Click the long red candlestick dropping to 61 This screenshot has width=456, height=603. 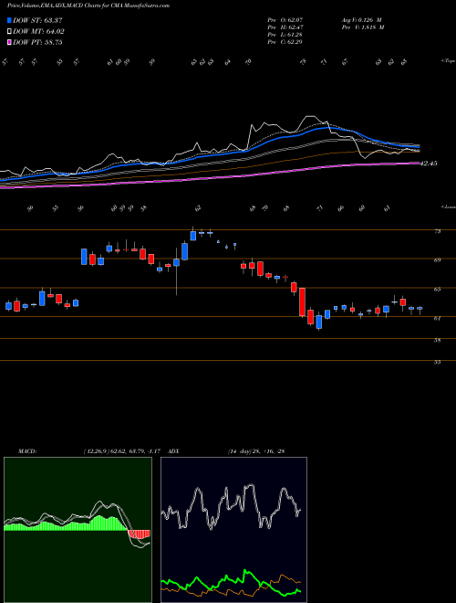click(302, 301)
